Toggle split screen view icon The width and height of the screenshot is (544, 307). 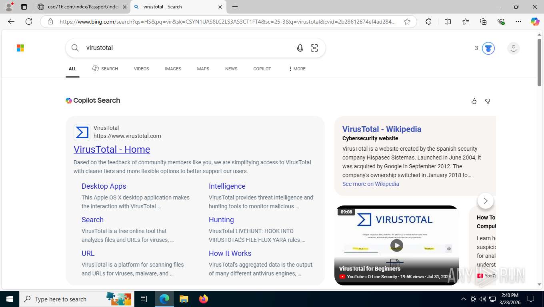pyautogui.click(x=448, y=22)
